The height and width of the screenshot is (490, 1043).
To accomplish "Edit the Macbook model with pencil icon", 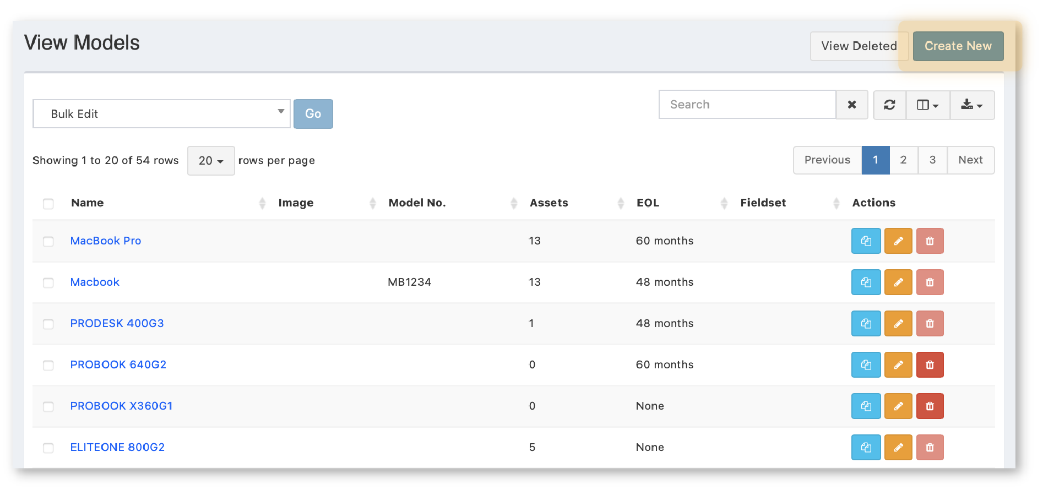I will click(898, 282).
